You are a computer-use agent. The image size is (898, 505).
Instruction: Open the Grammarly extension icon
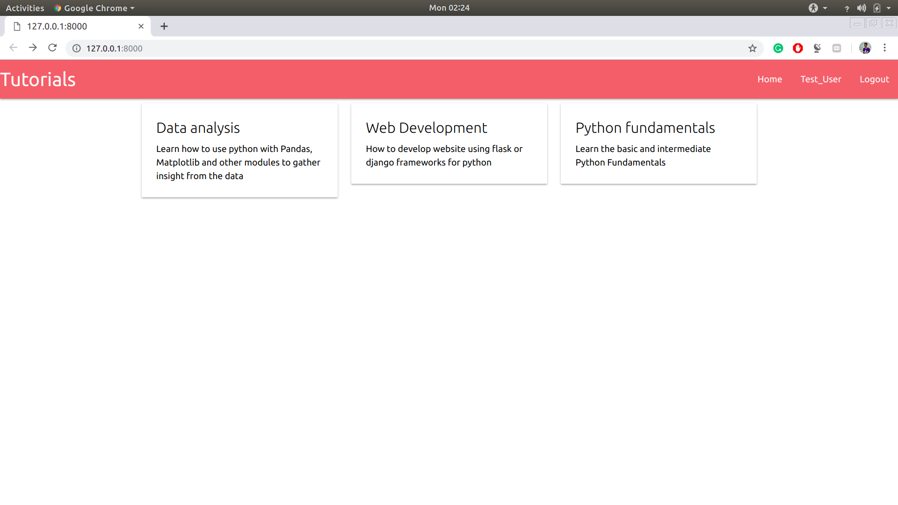click(x=778, y=48)
